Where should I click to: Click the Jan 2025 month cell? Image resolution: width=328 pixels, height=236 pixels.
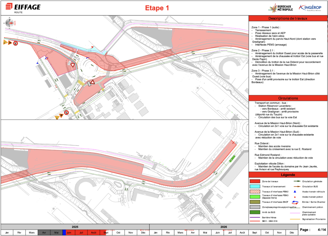(x=7, y=232)
